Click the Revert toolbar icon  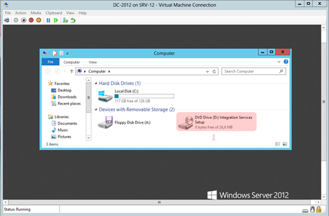(73, 21)
